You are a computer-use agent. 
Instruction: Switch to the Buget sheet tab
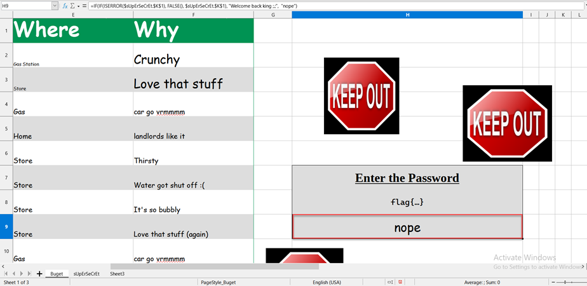click(57, 274)
